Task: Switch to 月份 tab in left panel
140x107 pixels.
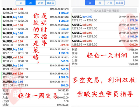Action: click(x=40, y=3)
